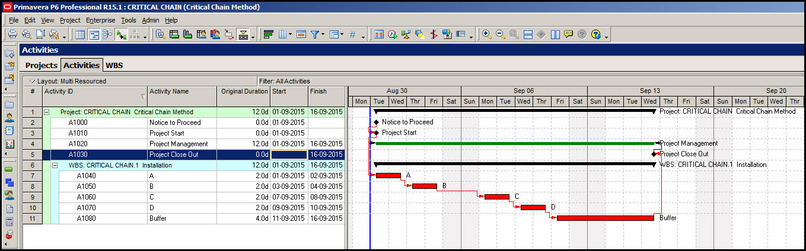
Task: Open the View menu
Action: (x=47, y=20)
